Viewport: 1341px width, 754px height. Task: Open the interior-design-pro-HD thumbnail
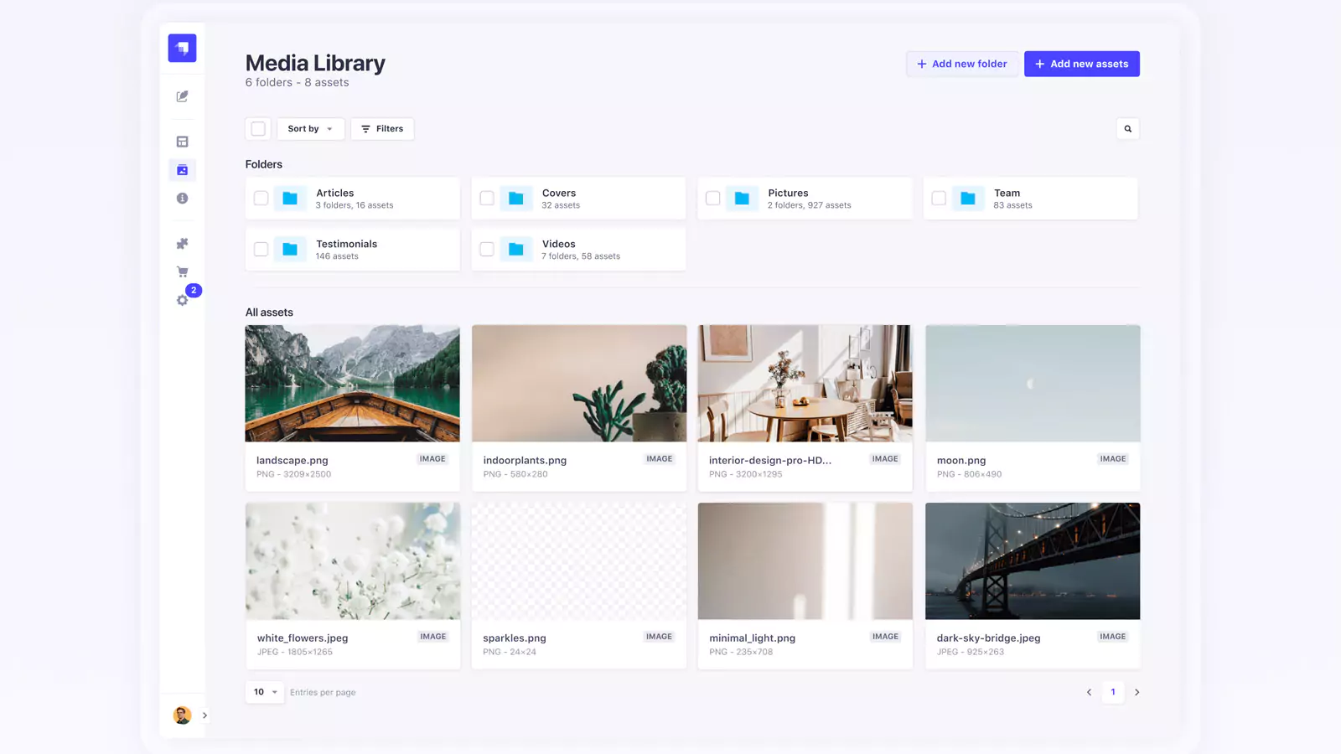[805, 384]
